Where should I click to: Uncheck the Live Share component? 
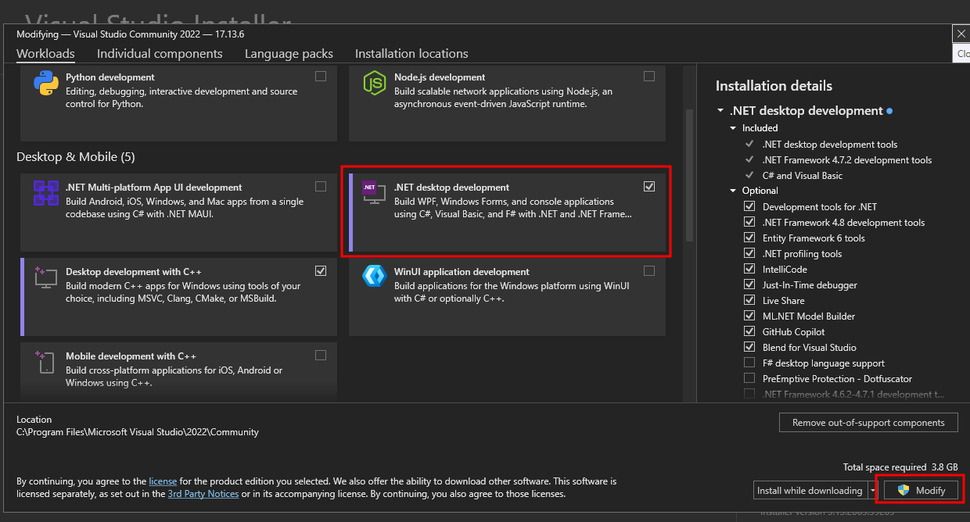click(x=749, y=300)
